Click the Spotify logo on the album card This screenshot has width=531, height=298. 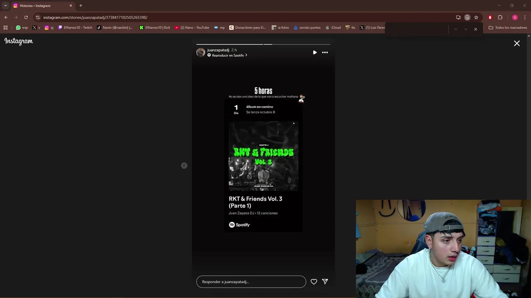[239, 225]
